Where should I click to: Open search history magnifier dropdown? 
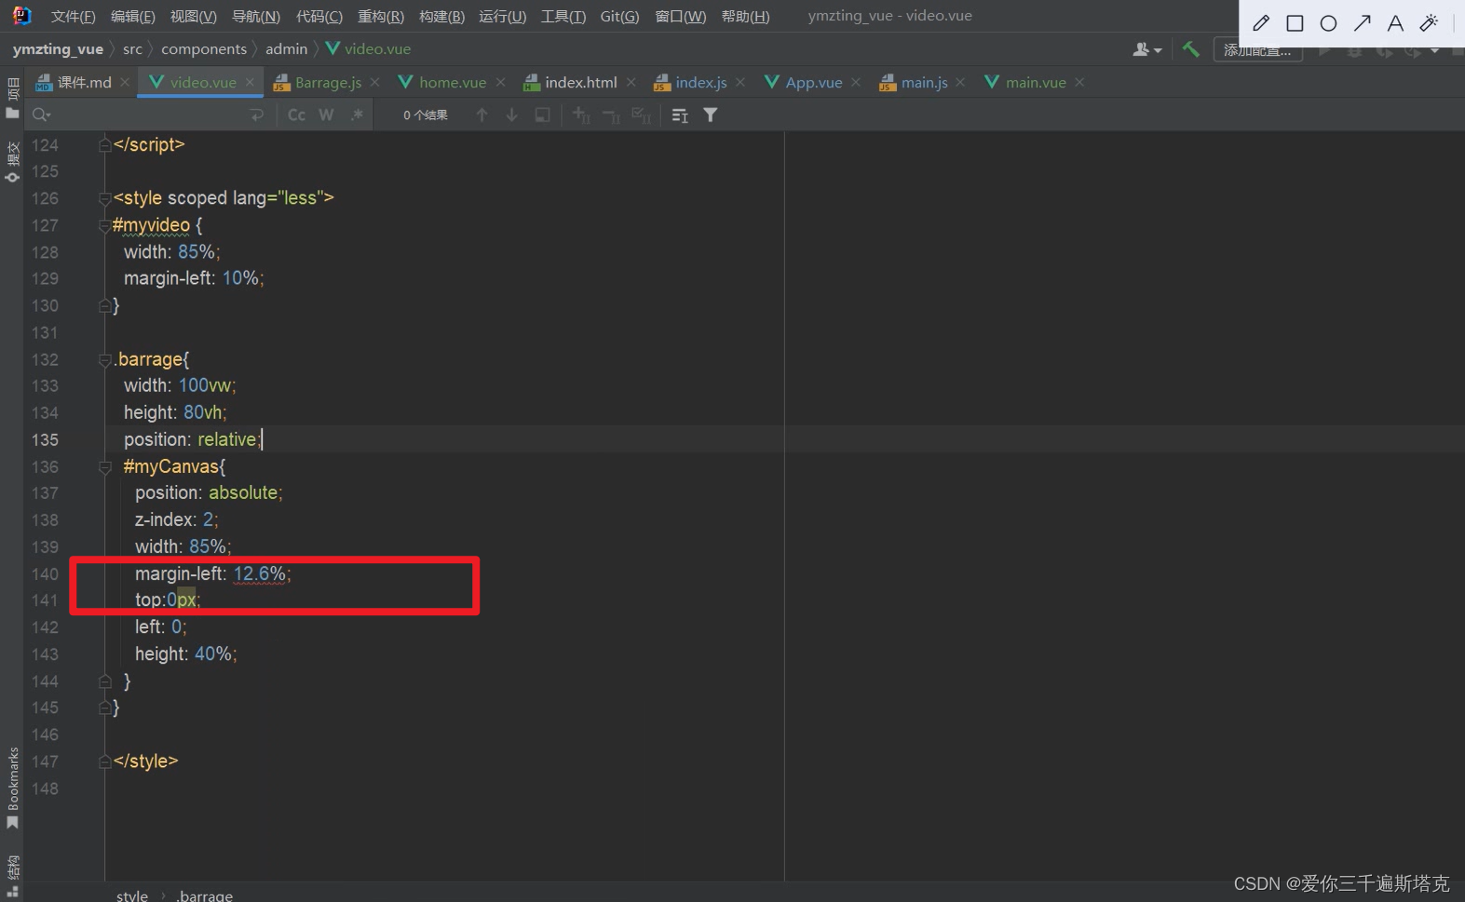click(41, 114)
